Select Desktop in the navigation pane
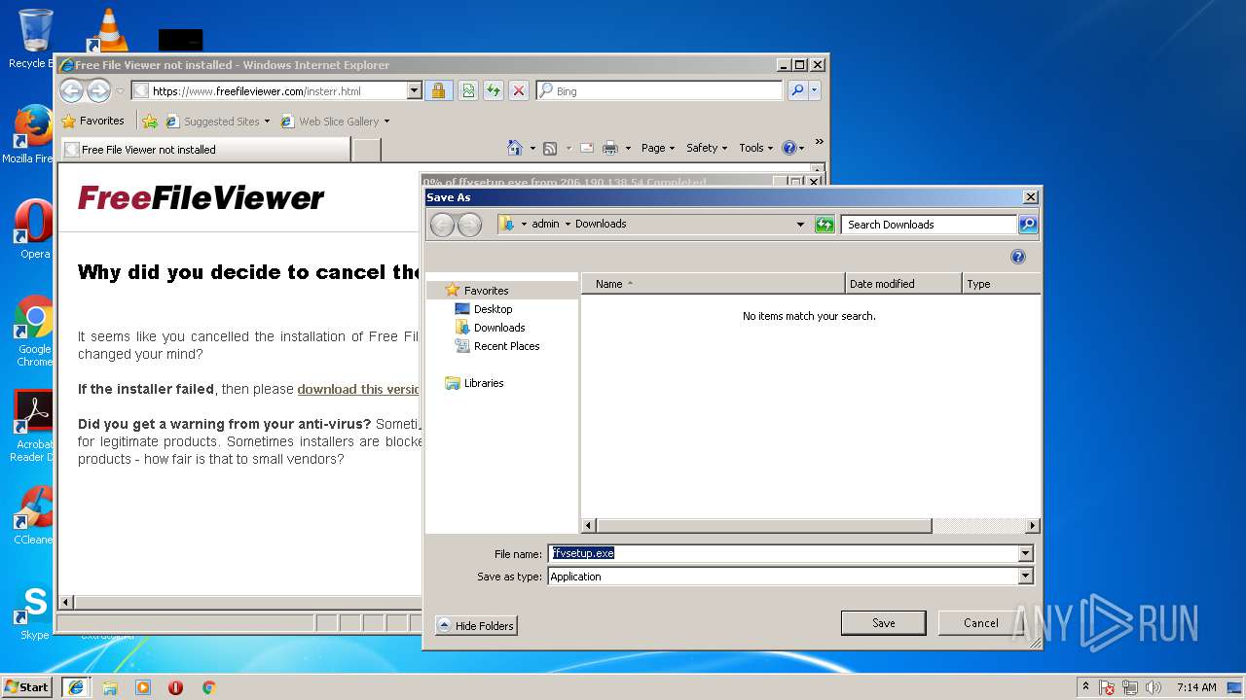Image resolution: width=1246 pixels, height=700 pixels. pyautogui.click(x=493, y=309)
